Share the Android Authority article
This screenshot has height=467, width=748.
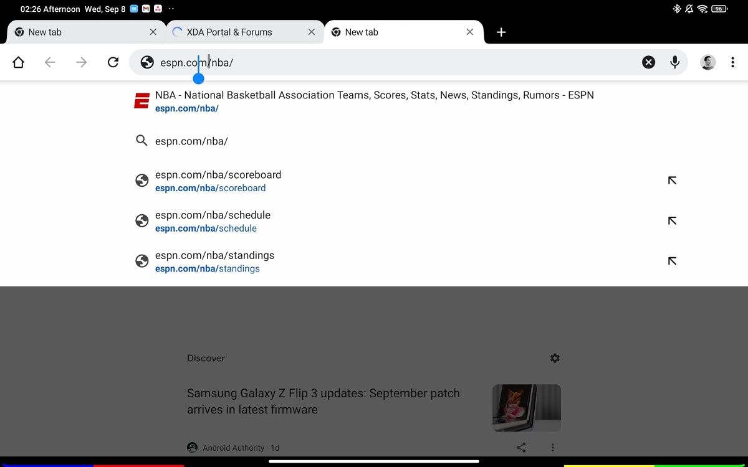521,447
